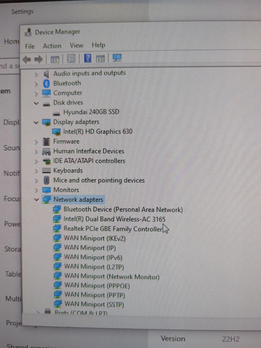Click the icon beside Hyundai 240GB SSD

coord(57,113)
